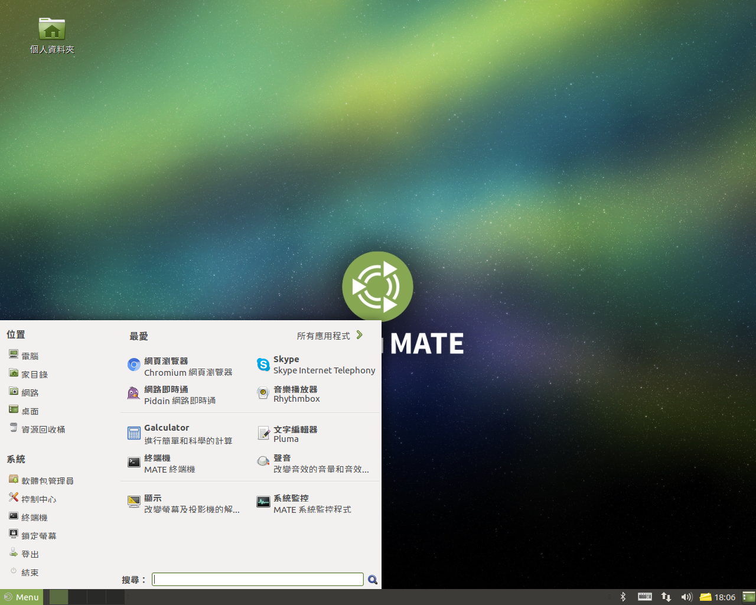Open 家目錄 home folder
The height and width of the screenshot is (605, 756).
tap(28, 374)
